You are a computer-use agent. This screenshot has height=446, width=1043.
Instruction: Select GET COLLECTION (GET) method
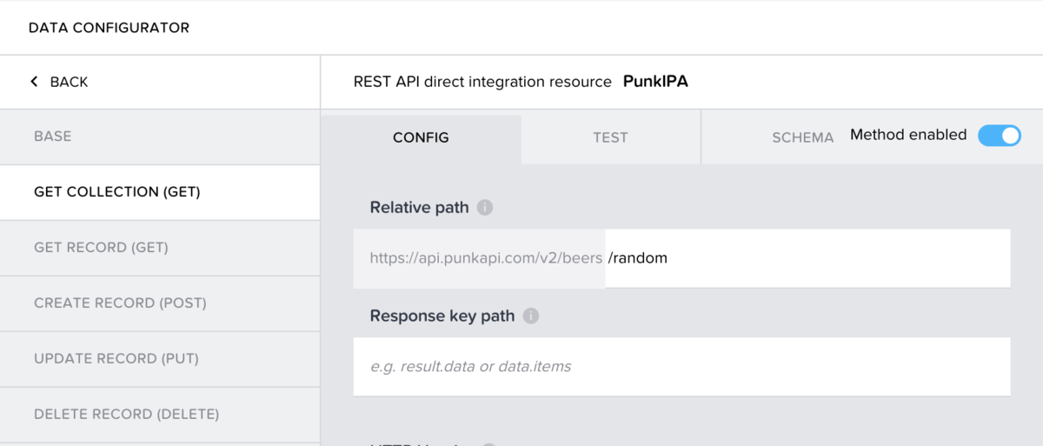click(x=117, y=192)
